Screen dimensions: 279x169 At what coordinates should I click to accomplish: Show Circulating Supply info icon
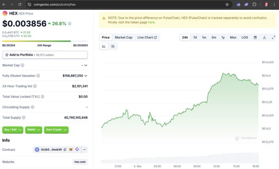[33, 107]
